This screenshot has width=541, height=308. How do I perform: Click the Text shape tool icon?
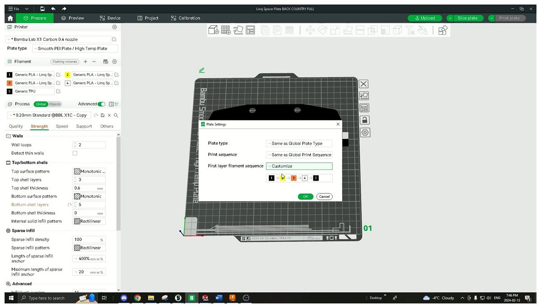410,30
